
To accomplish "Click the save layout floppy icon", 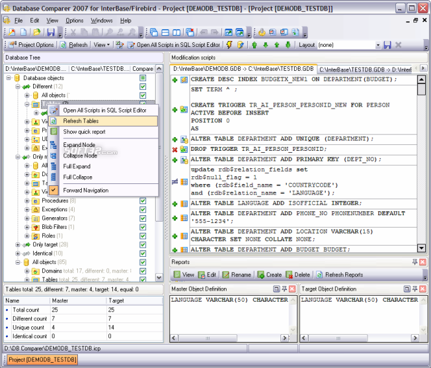I will pos(388,45).
